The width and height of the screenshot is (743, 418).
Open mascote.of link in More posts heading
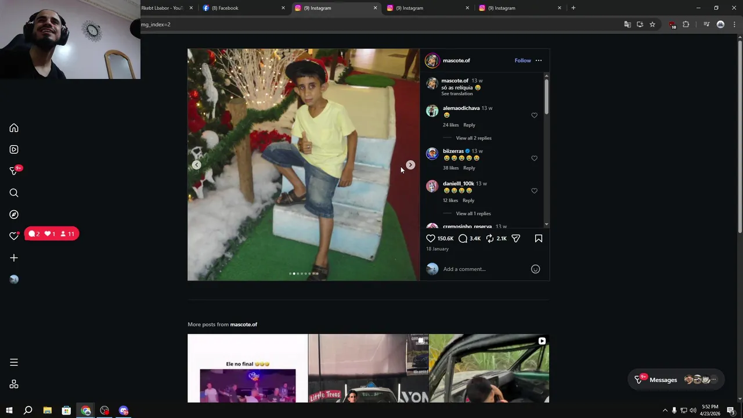click(244, 325)
